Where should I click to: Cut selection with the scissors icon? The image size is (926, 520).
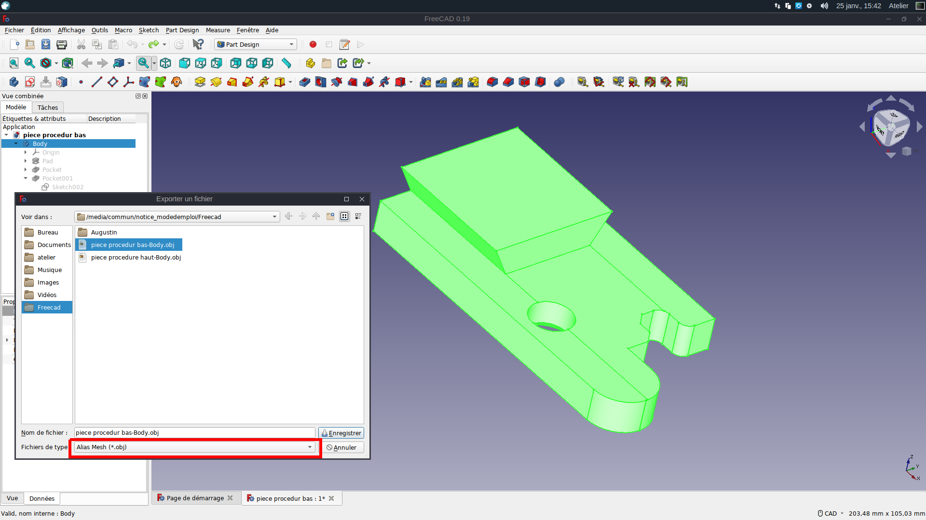click(81, 44)
